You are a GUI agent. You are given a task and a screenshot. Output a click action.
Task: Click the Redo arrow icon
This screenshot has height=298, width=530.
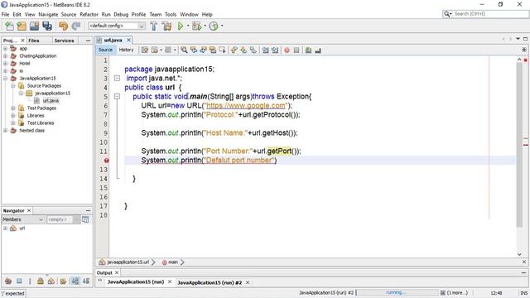point(76,26)
